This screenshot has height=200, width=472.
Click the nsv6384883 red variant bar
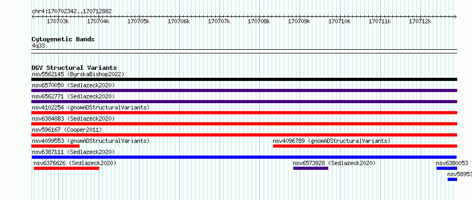[x=244, y=124]
